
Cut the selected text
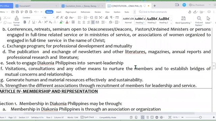[7, 18]
